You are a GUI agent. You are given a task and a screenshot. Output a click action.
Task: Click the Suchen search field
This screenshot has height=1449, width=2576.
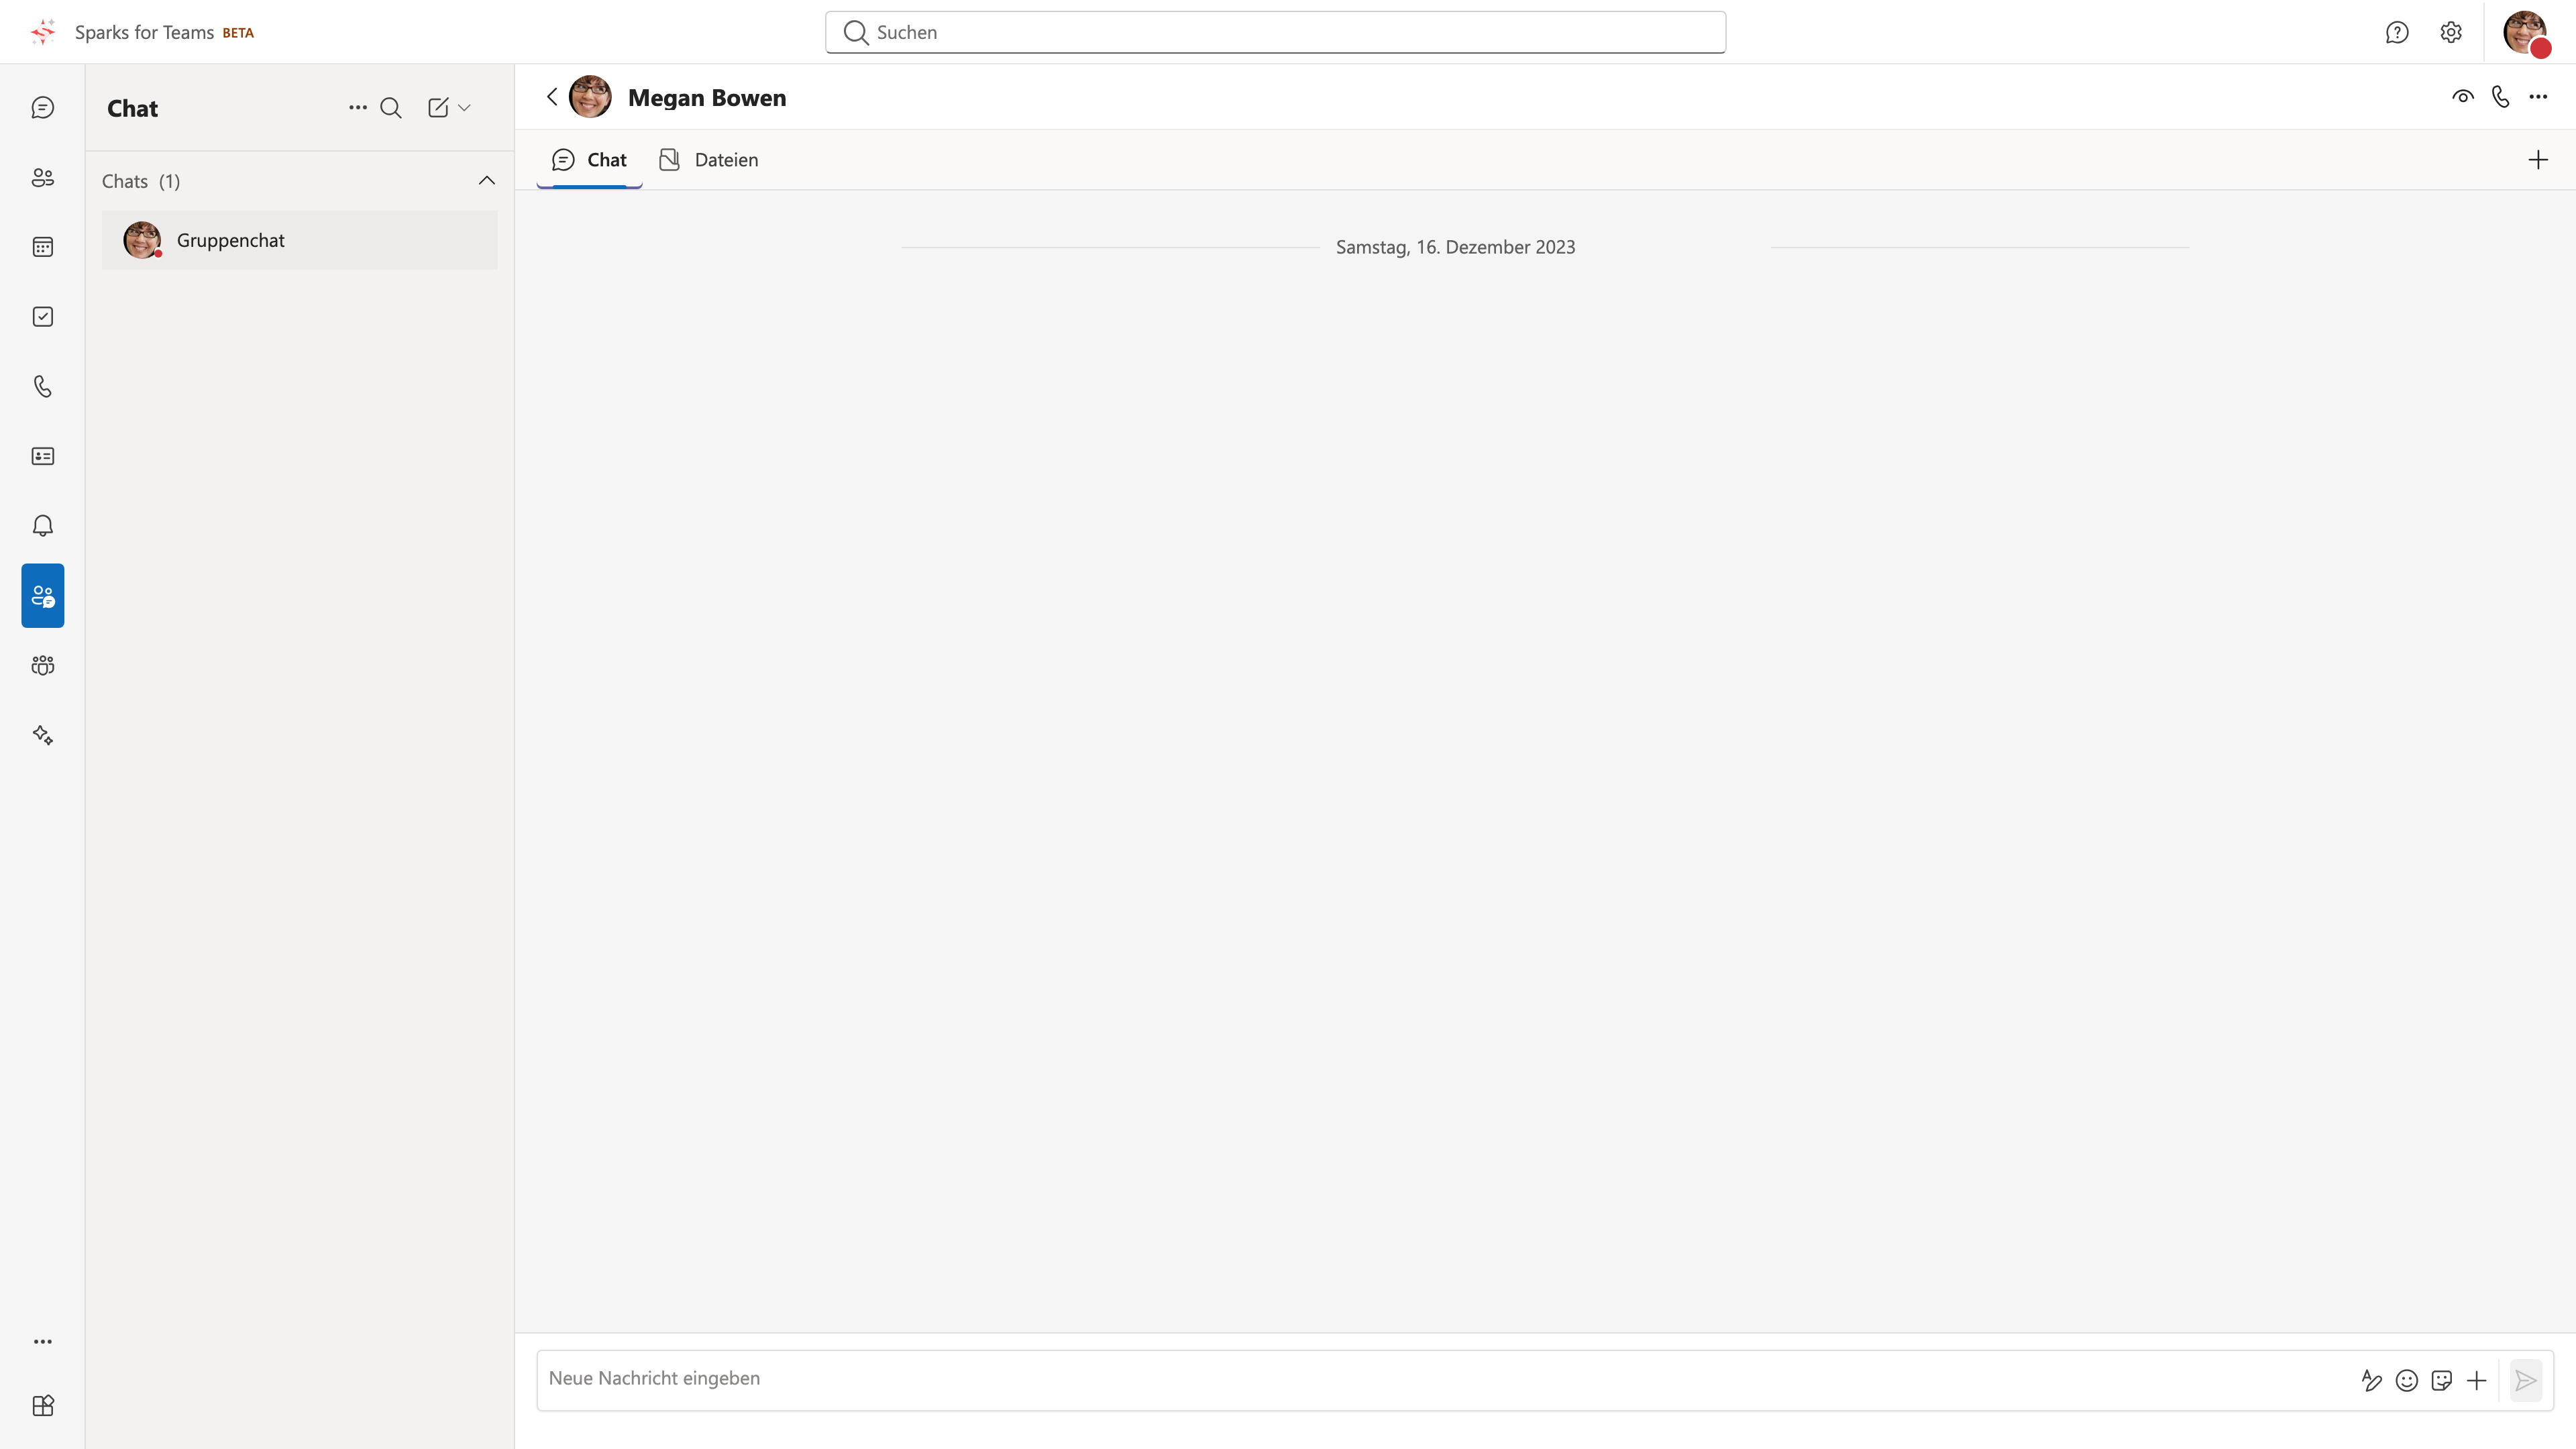1275,32
